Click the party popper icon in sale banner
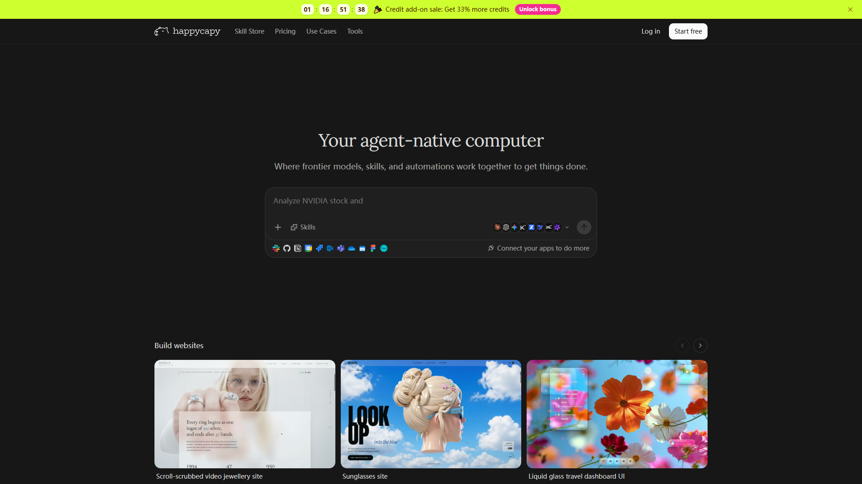Viewport: 862px width, 484px height. [x=378, y=9]
